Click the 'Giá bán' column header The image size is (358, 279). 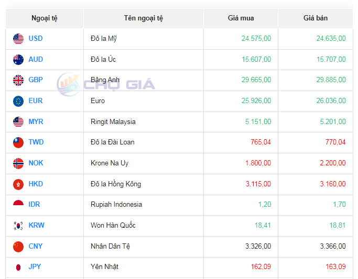coord(315,18)
